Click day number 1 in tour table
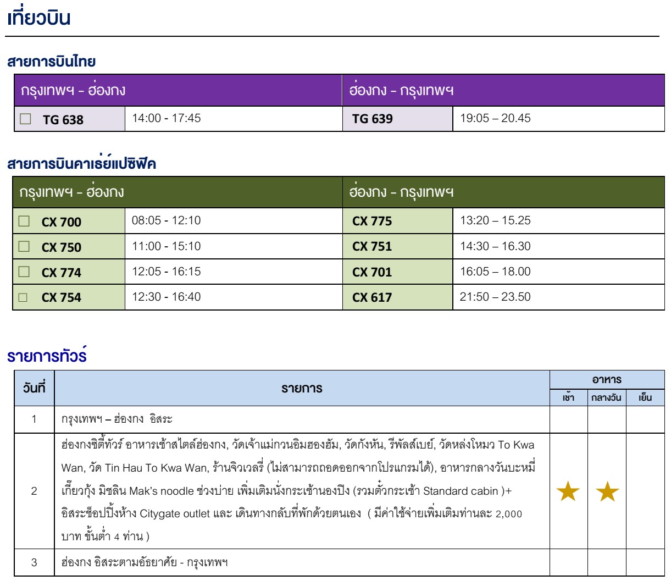The height and width of the screenshot is (581, 671). (34, 419)
